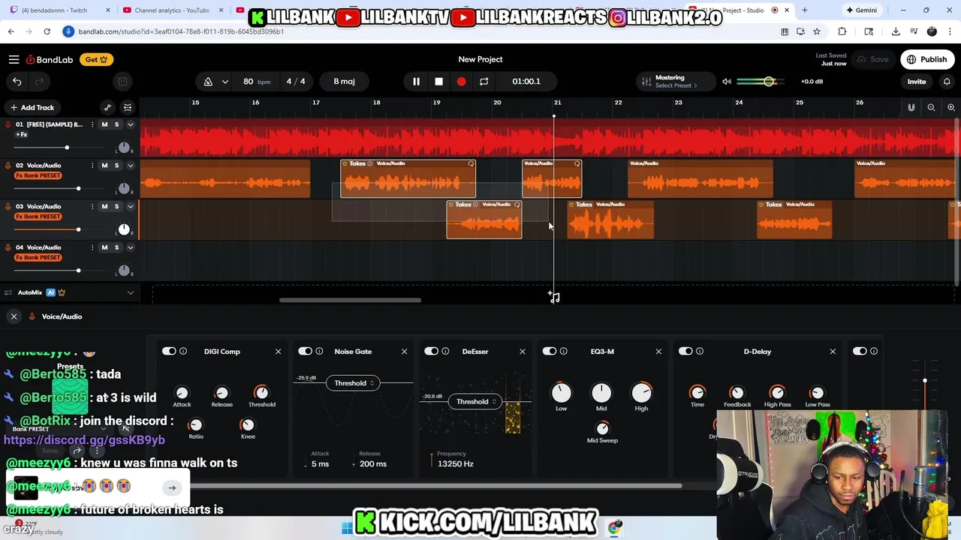Open DeEsser Threshold parameter dropdown
This screenshot has width=961, height=540.
[x=475, y=401]
